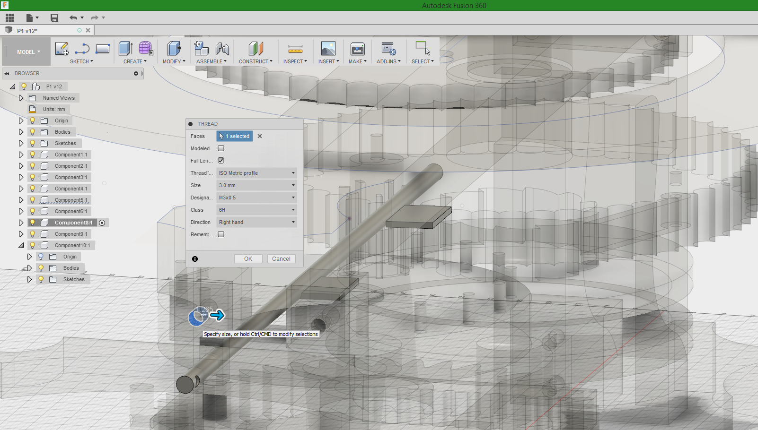Open the CREATE menu
Screen dimensions: 758x430
(135, 61)
